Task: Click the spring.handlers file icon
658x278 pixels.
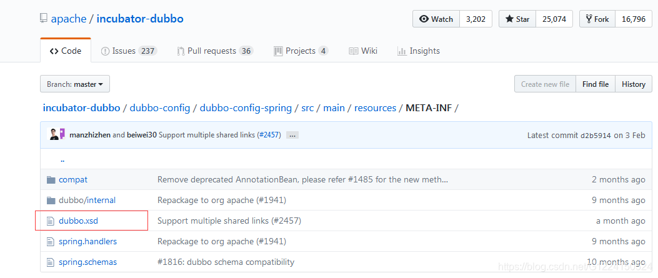Action: point(51,242)
